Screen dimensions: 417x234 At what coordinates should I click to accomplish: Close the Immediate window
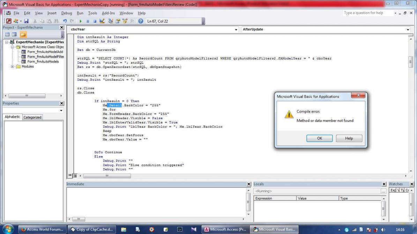249,184
